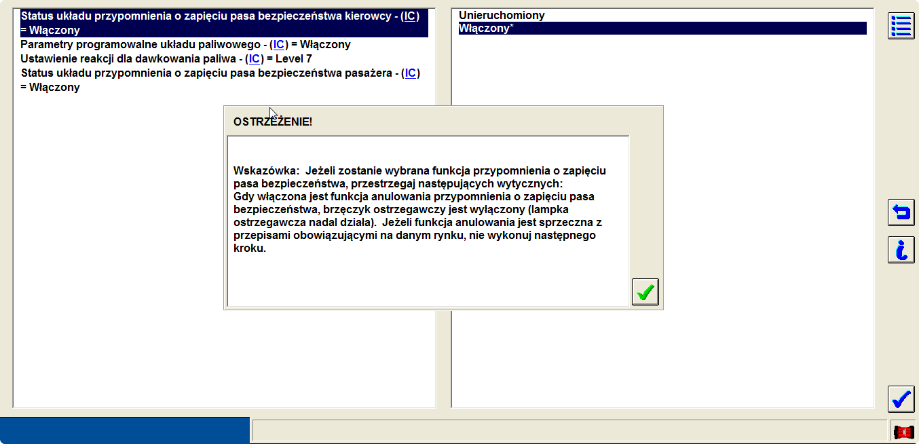Click the OSTRZEŻENIE! dialog heading

(273, 122)
